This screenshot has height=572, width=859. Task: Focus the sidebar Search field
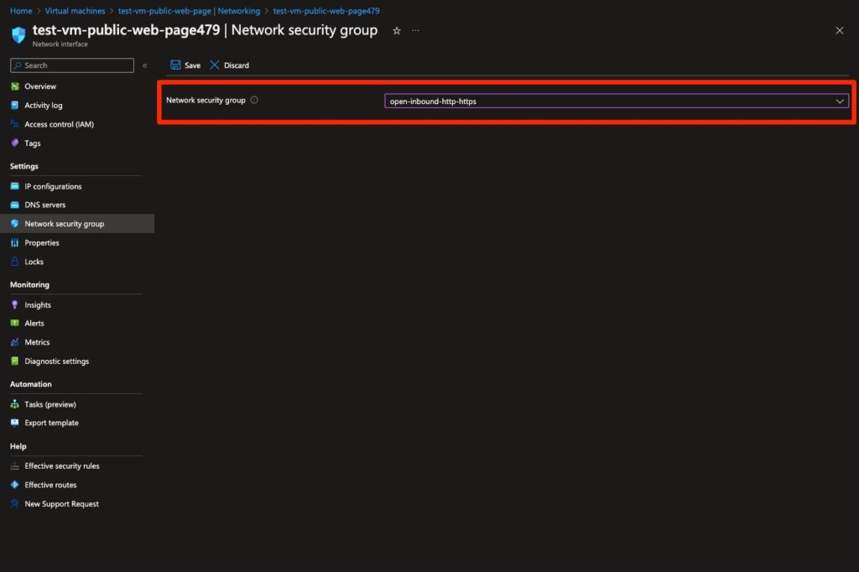pos(72,65)
